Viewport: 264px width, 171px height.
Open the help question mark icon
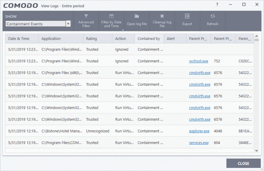[x=217, y=5]
